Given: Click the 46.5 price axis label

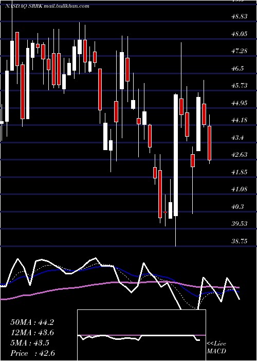Looking at the screenshot, I should [238, 69].
